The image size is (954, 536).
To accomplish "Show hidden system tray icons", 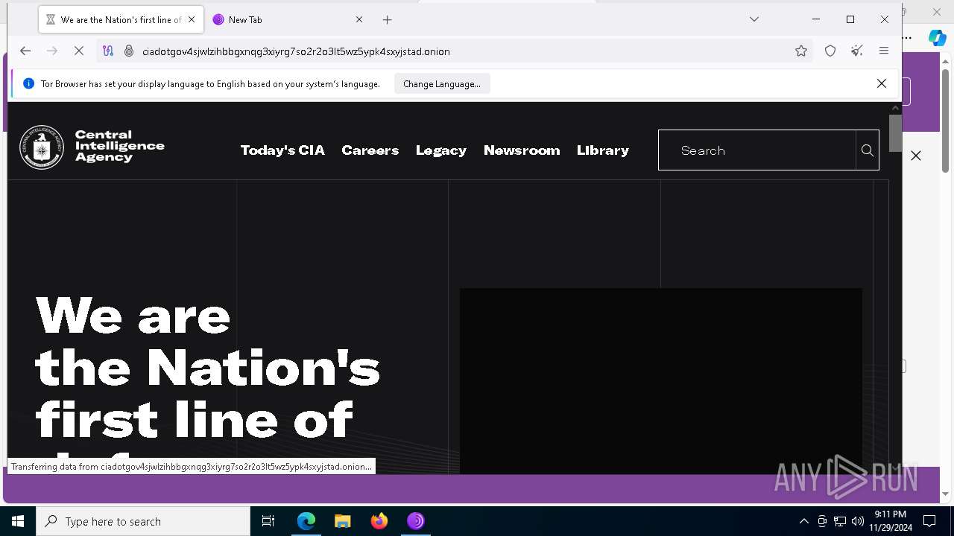I will coord(803,521).
